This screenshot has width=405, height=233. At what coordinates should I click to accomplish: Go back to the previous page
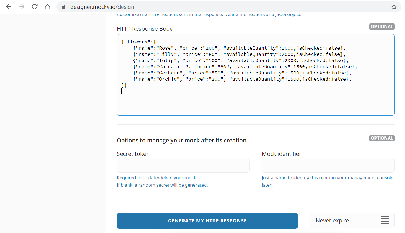(x=9, y=7)
